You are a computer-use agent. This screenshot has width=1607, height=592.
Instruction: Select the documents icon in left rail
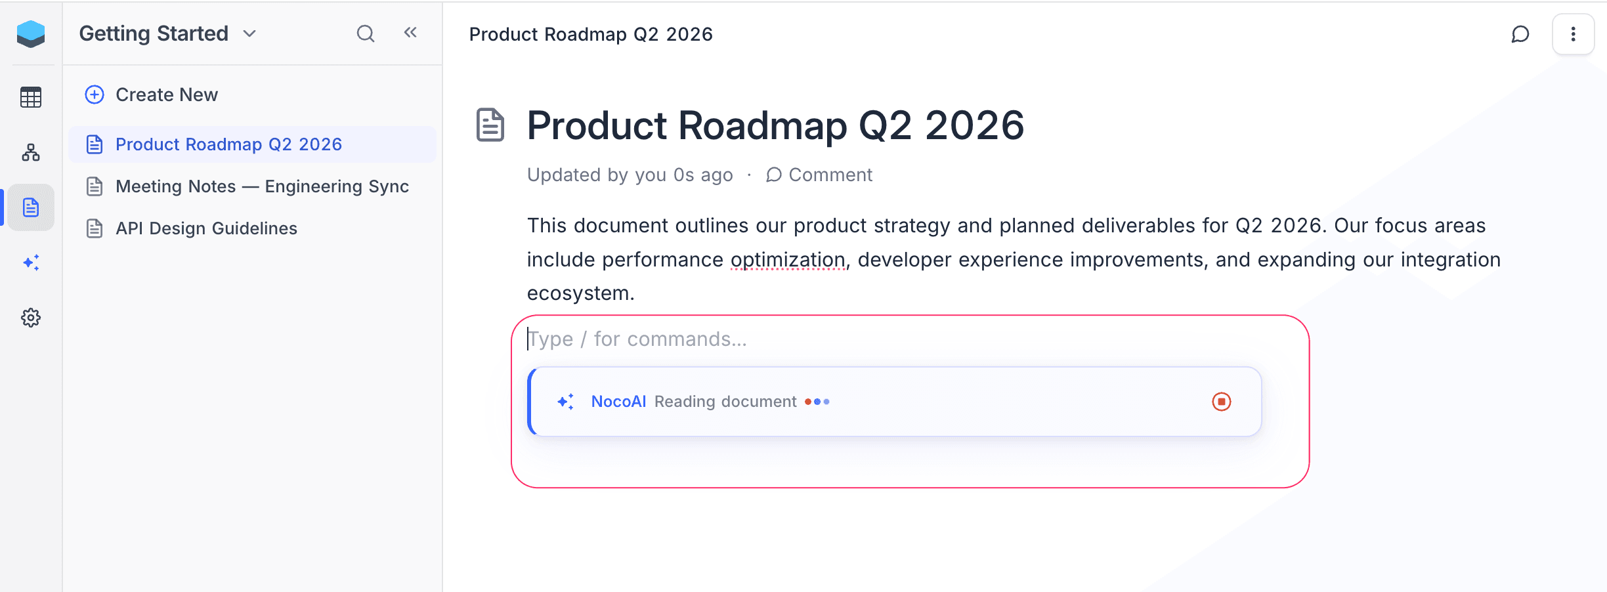31,208
